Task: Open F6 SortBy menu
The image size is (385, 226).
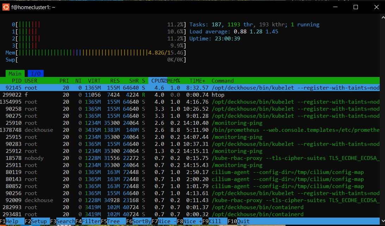Action: click(x=139, y=221)
